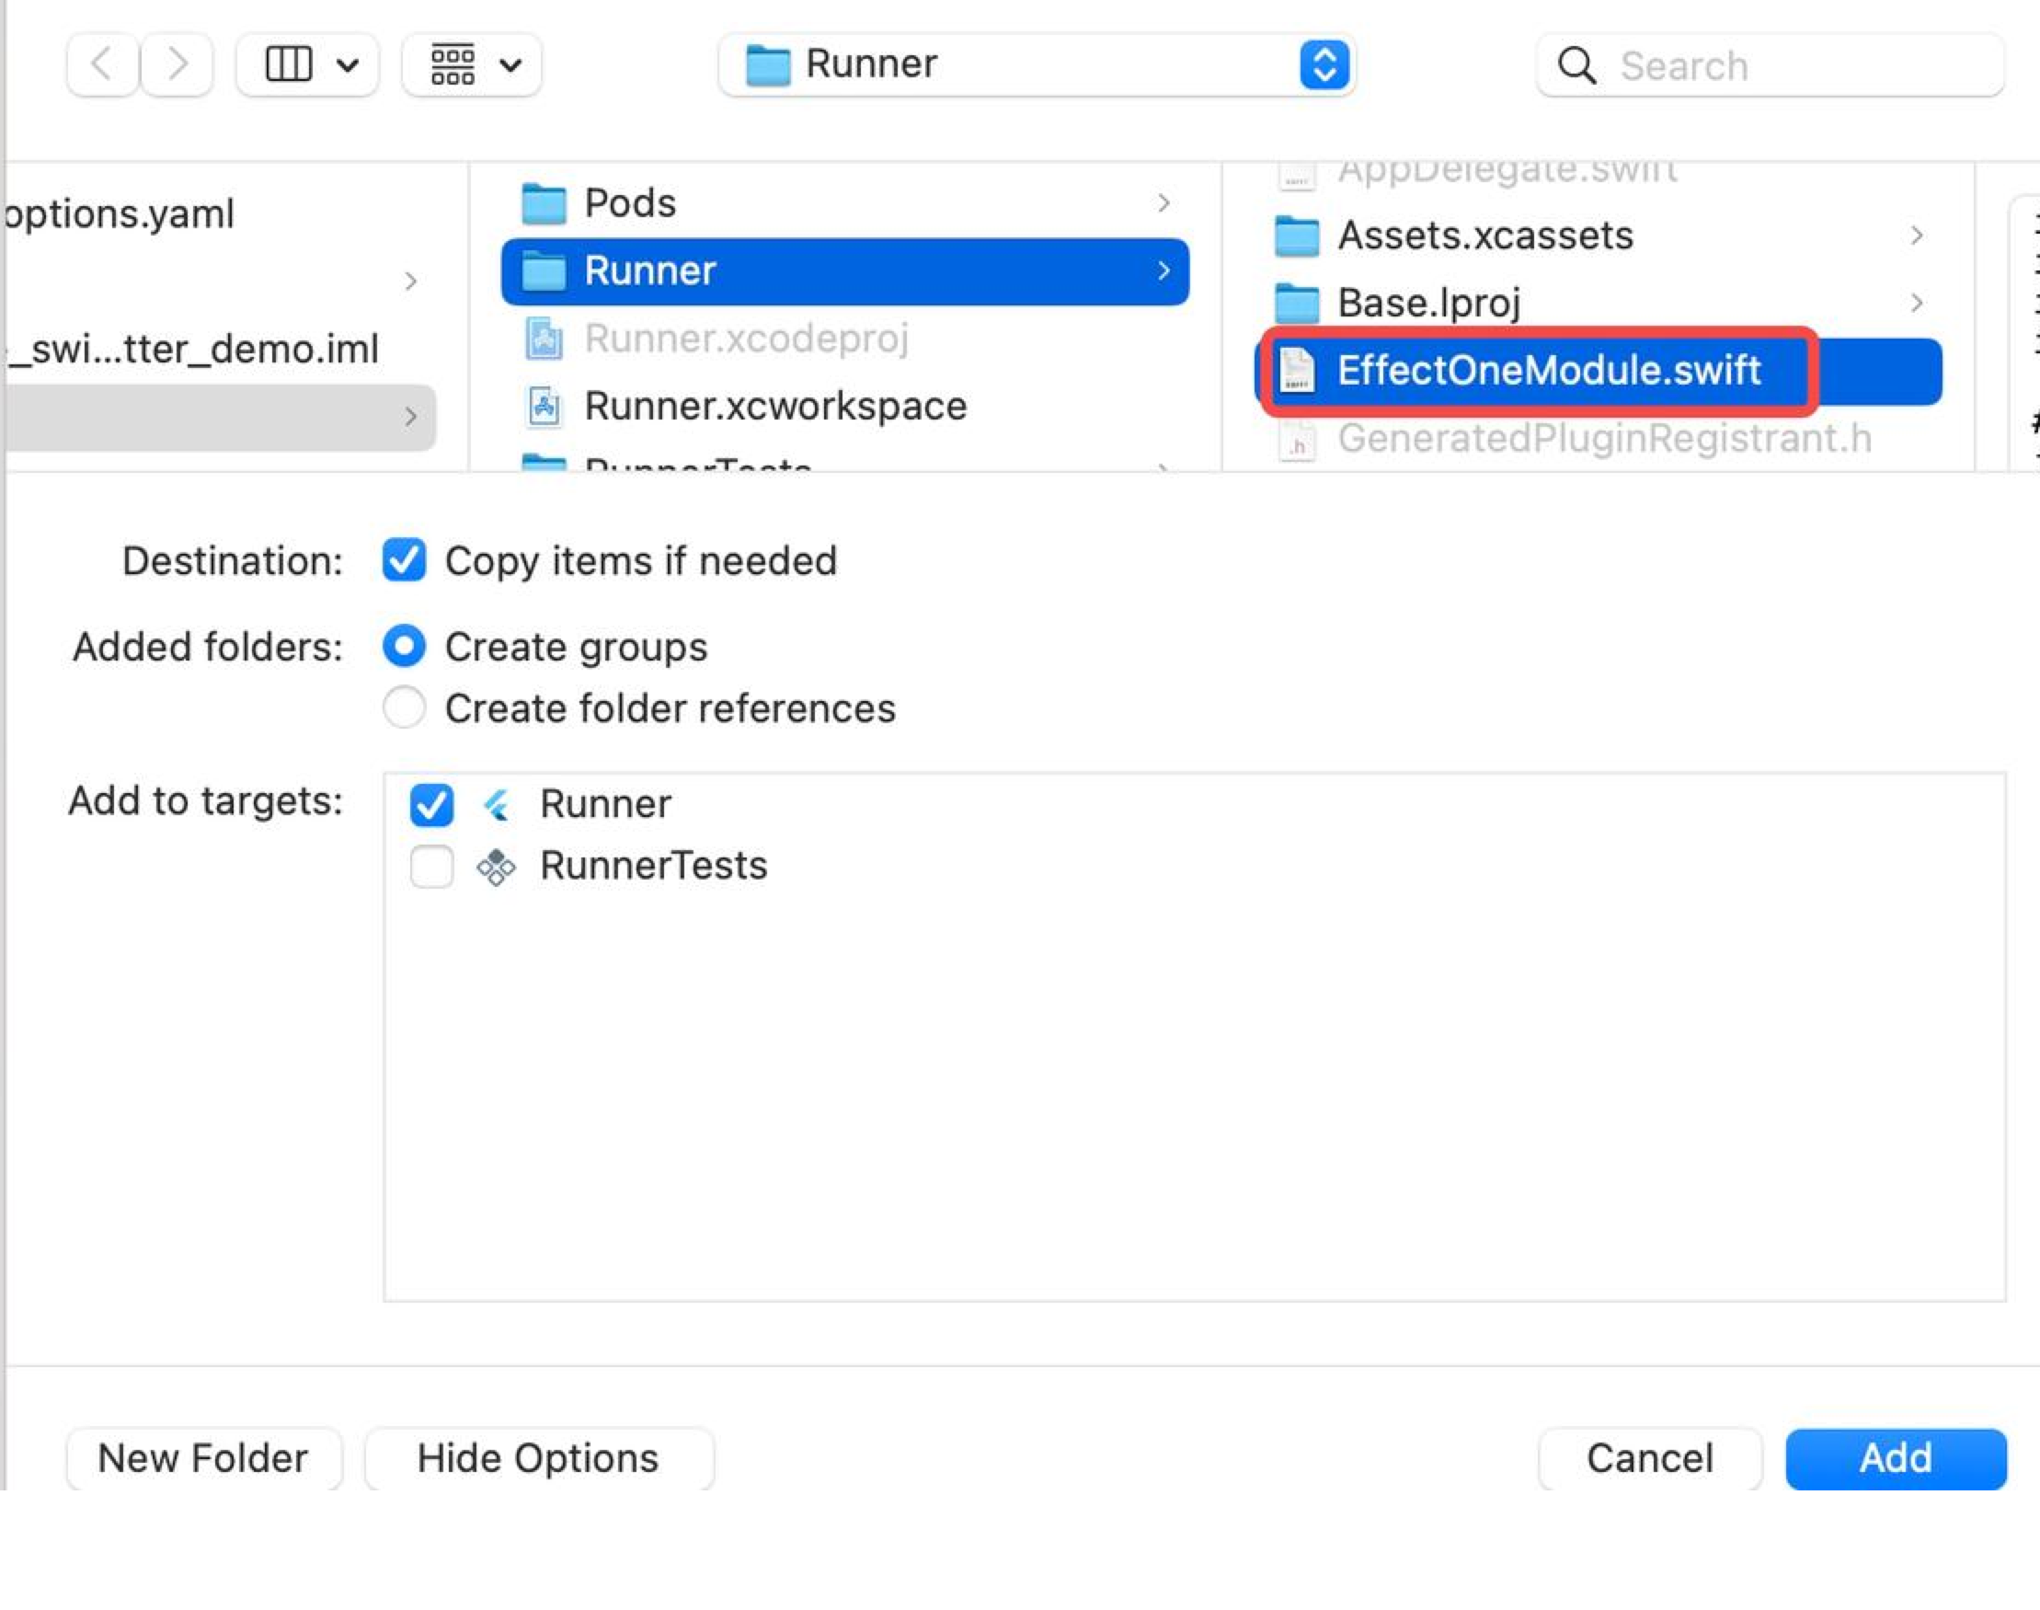Click the Flutter Runner target icon
The image size is (2040, 1610).
[496, 805]
